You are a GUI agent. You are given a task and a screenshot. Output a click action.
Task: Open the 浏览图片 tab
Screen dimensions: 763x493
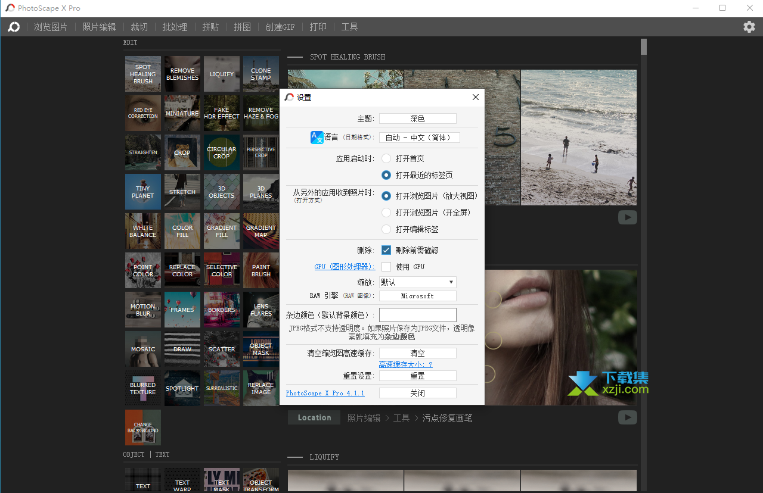coord(51,27)
